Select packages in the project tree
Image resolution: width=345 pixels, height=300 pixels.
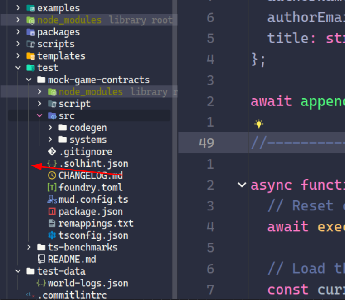point(58,32)
